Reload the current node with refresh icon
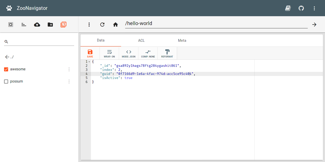This screenshot has height=162, width=325. (102, 25)
